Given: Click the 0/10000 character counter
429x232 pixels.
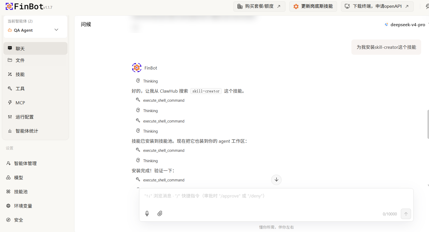Looking at the screenshot, I should [390, 214].
